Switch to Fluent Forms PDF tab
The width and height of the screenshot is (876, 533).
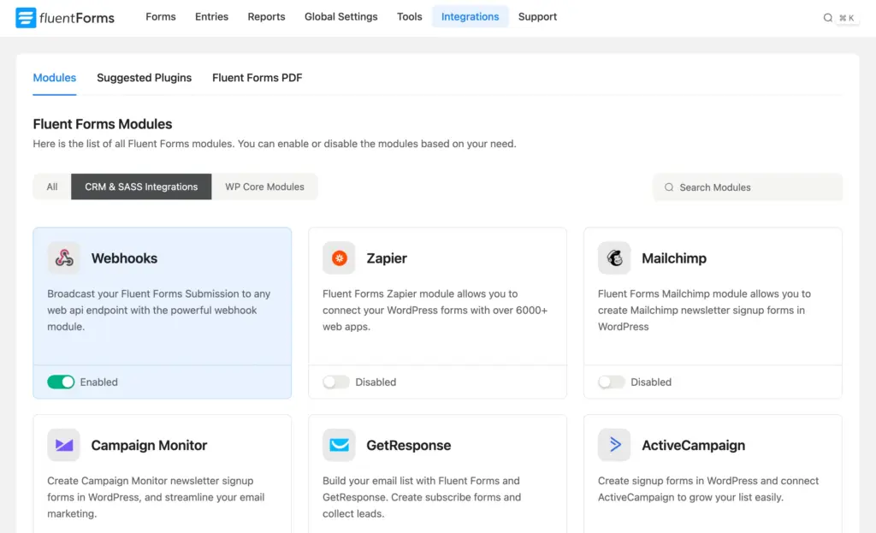click(x=257, y=78)
